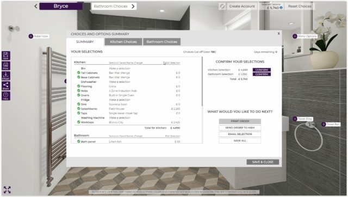Viewport: 348px width, 197px height.
Task: Go back using the left chevron beside Bryce
Action: click(36, 6)
